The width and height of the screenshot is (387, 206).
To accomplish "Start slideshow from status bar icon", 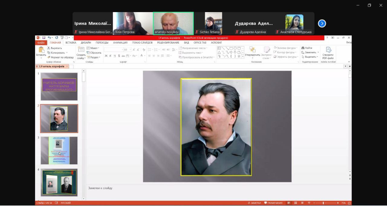I will [309, 203].
